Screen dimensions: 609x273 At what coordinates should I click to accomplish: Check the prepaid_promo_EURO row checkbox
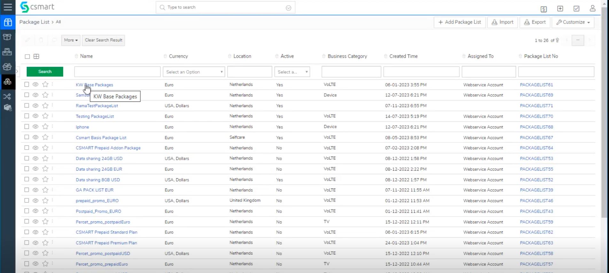click(27, 200)
